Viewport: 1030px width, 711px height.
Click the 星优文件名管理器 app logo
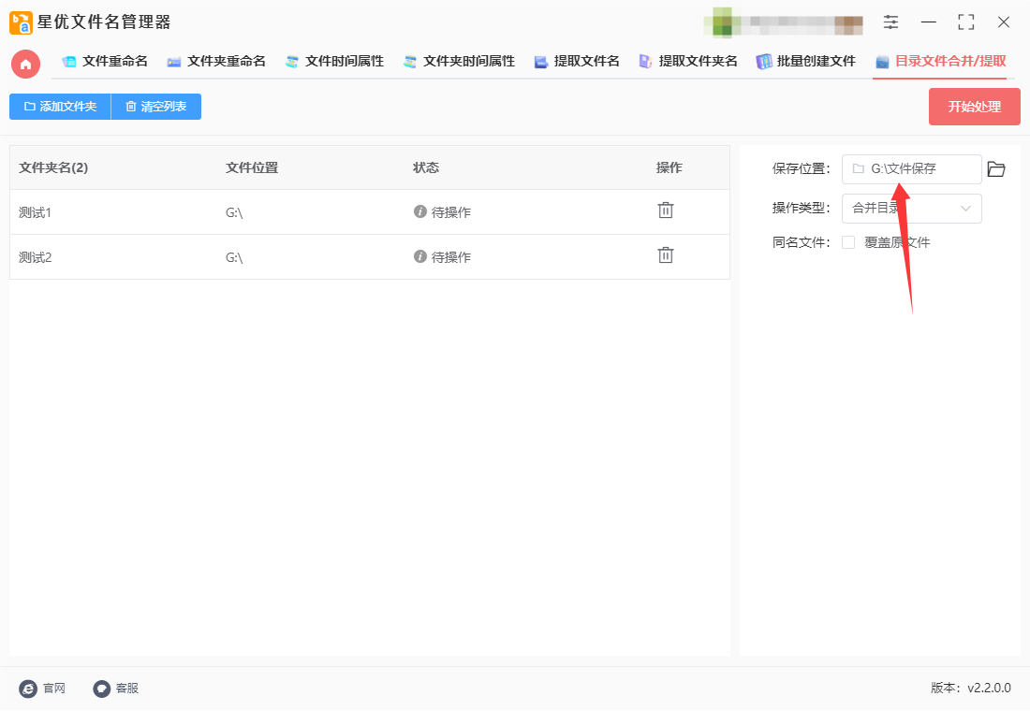point(21,22)
